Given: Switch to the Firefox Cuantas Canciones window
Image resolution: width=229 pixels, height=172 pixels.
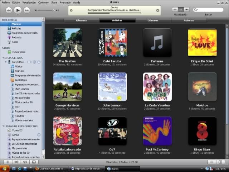Looking at the screenshot, I should click(51, 169).
